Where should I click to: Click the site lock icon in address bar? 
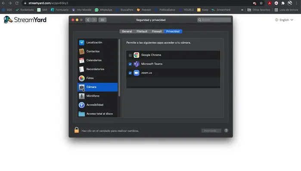point(25,3)
